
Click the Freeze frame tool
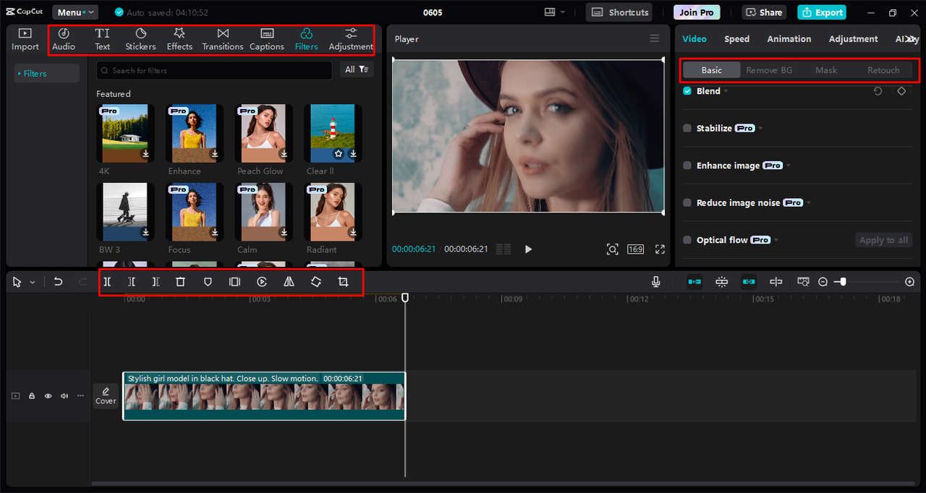(234, 282)
